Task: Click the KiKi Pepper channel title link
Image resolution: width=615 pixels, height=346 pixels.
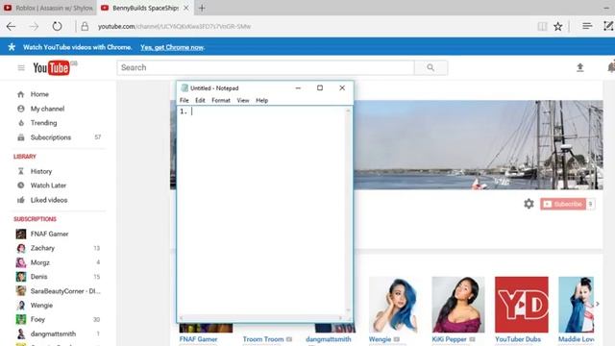Action: click(450, 339)
